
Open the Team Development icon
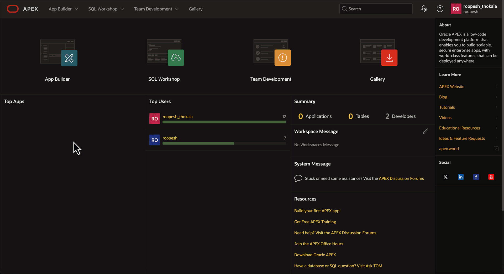click(282, 58)
